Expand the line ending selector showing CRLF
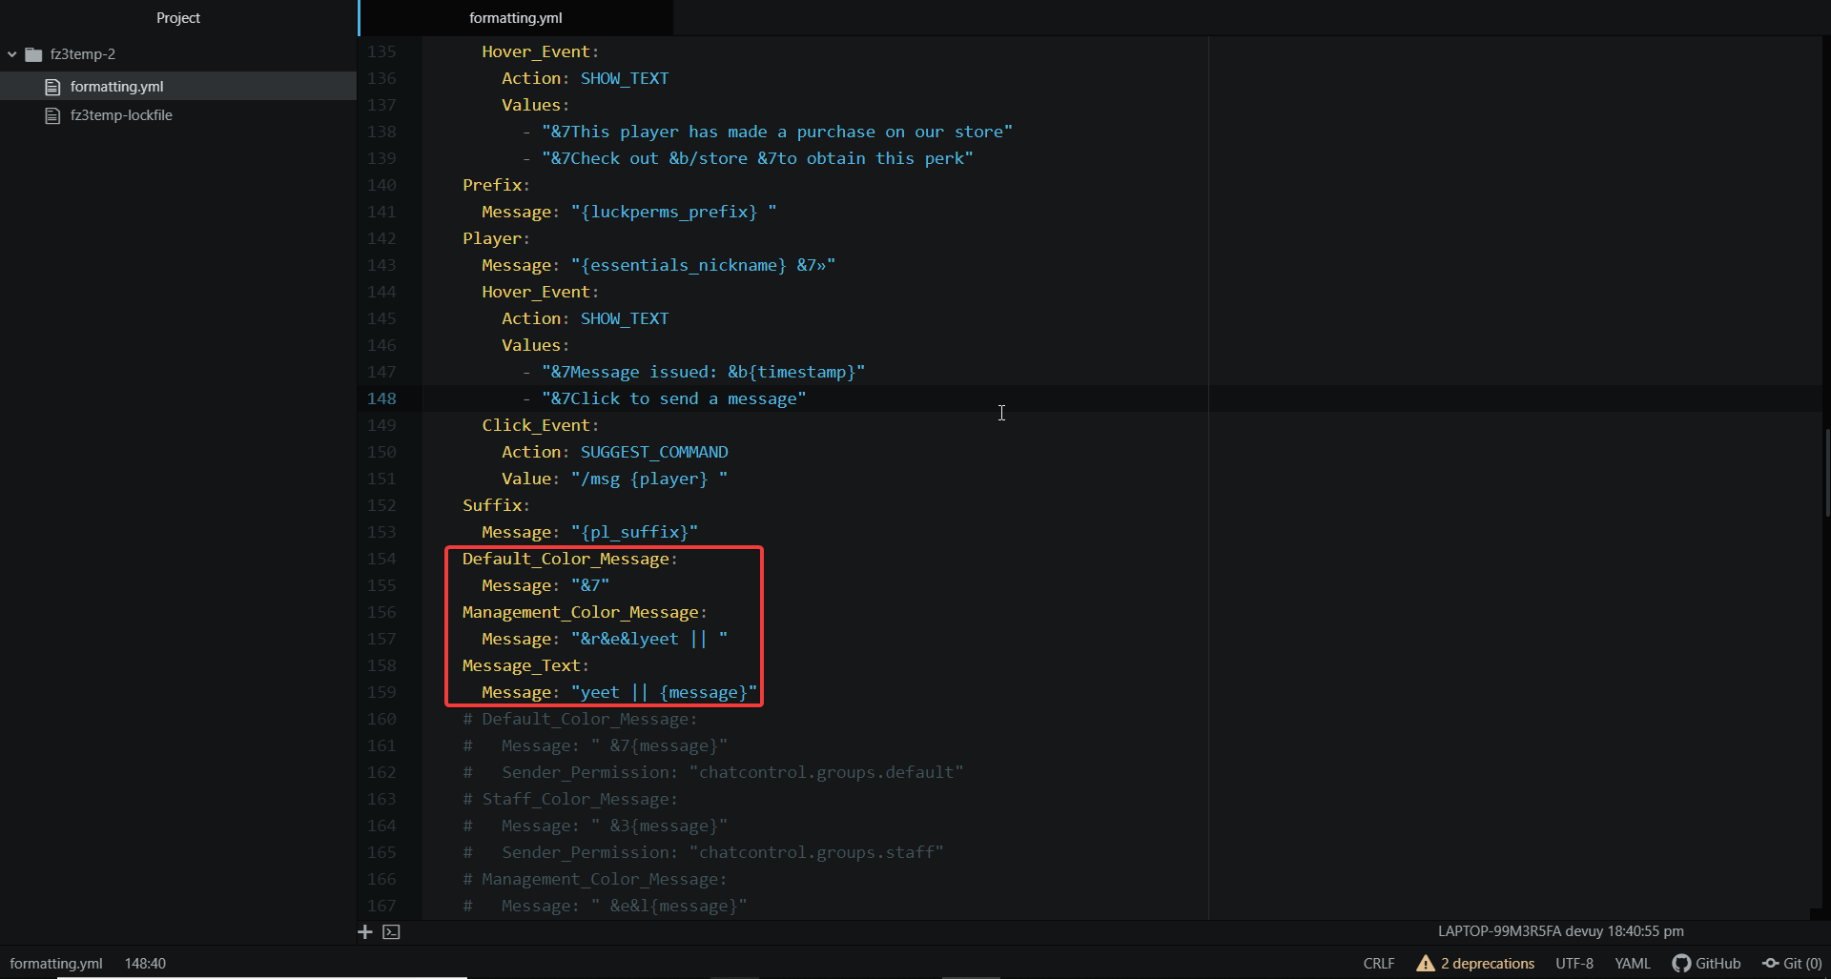 pos(1378,963)
